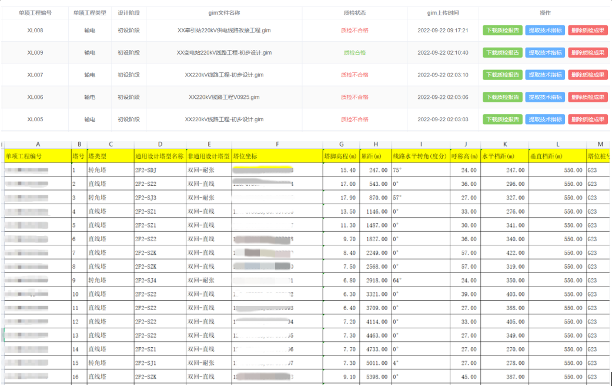Select upload time 2022-09-22 02:03:10
The image size is (612, 386).
pyautogui.click(x=443, y=75)
